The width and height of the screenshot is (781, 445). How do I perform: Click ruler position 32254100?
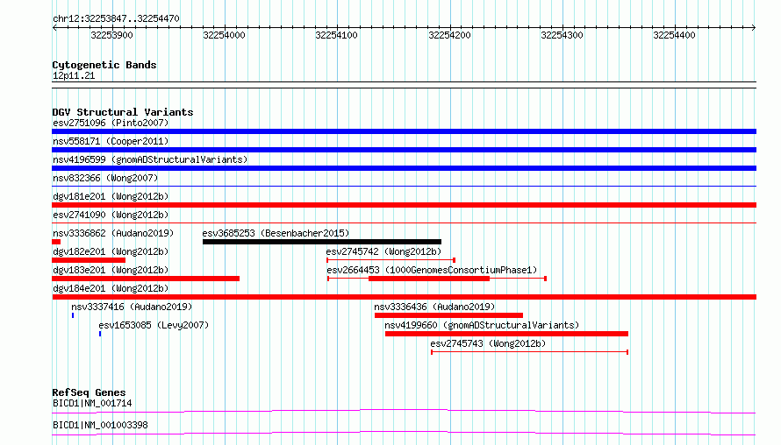tap(337, 35)
